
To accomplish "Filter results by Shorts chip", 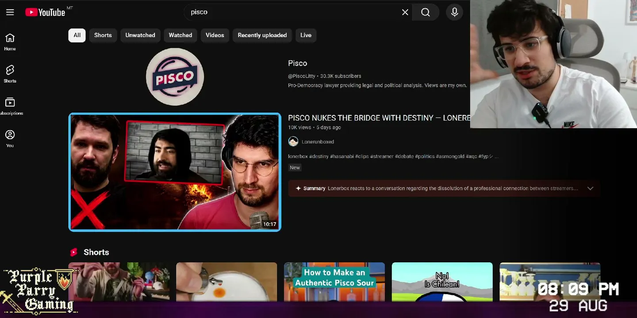I will 103,35.
